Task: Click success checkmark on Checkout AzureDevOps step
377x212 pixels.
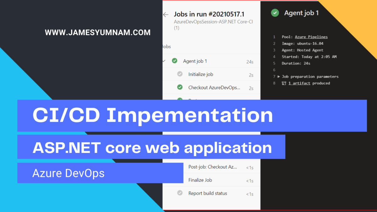Action: pos(180,87)
